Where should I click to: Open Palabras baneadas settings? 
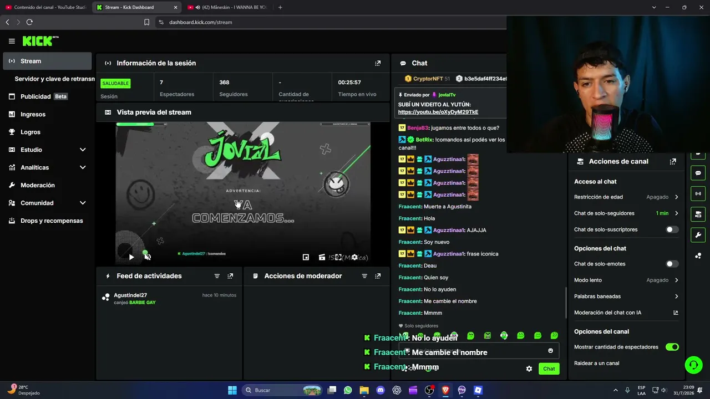[626, 296]
